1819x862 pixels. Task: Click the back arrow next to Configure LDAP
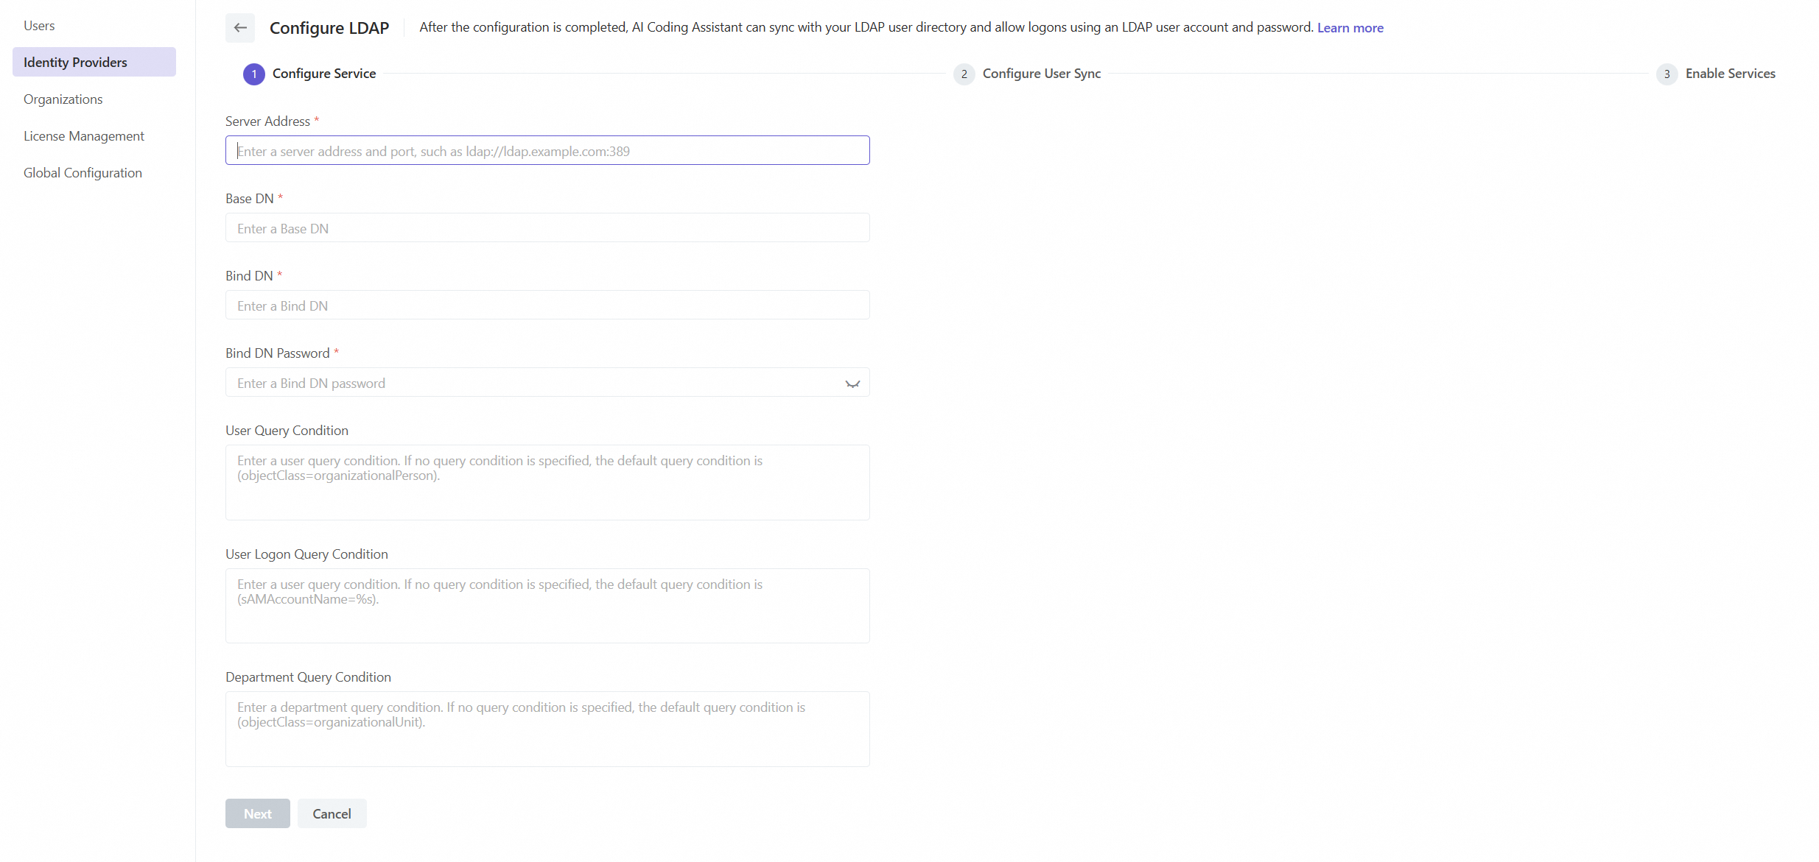[240, 28]
